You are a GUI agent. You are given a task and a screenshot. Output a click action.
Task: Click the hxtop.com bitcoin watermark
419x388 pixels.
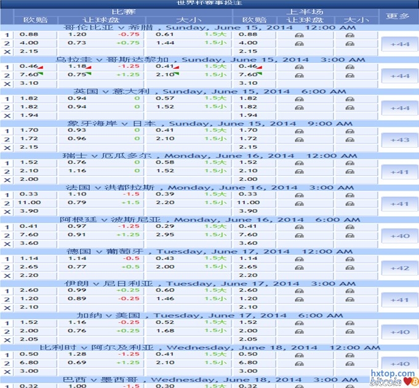pyautogui.click(x=392, y=378)
